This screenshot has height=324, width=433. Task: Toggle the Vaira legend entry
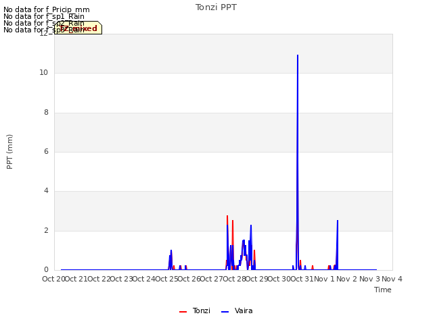point(237,311)
